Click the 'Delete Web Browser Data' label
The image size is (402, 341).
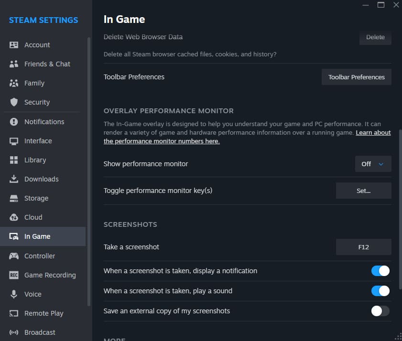click(x=143, y=37)
